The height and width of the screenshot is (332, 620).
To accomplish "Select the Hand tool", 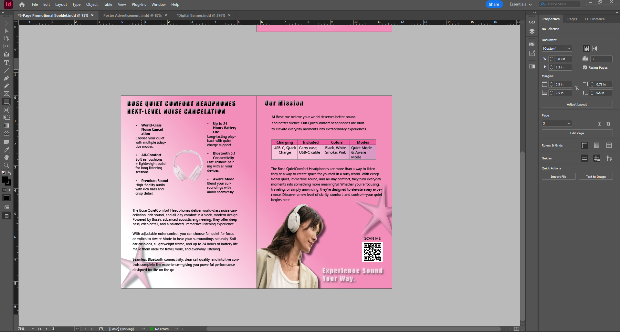I will [6, 157].
